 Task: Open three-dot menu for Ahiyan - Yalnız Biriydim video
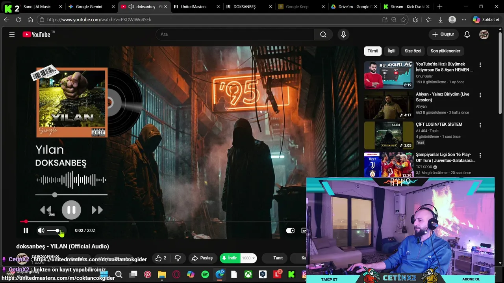[480, 95]
